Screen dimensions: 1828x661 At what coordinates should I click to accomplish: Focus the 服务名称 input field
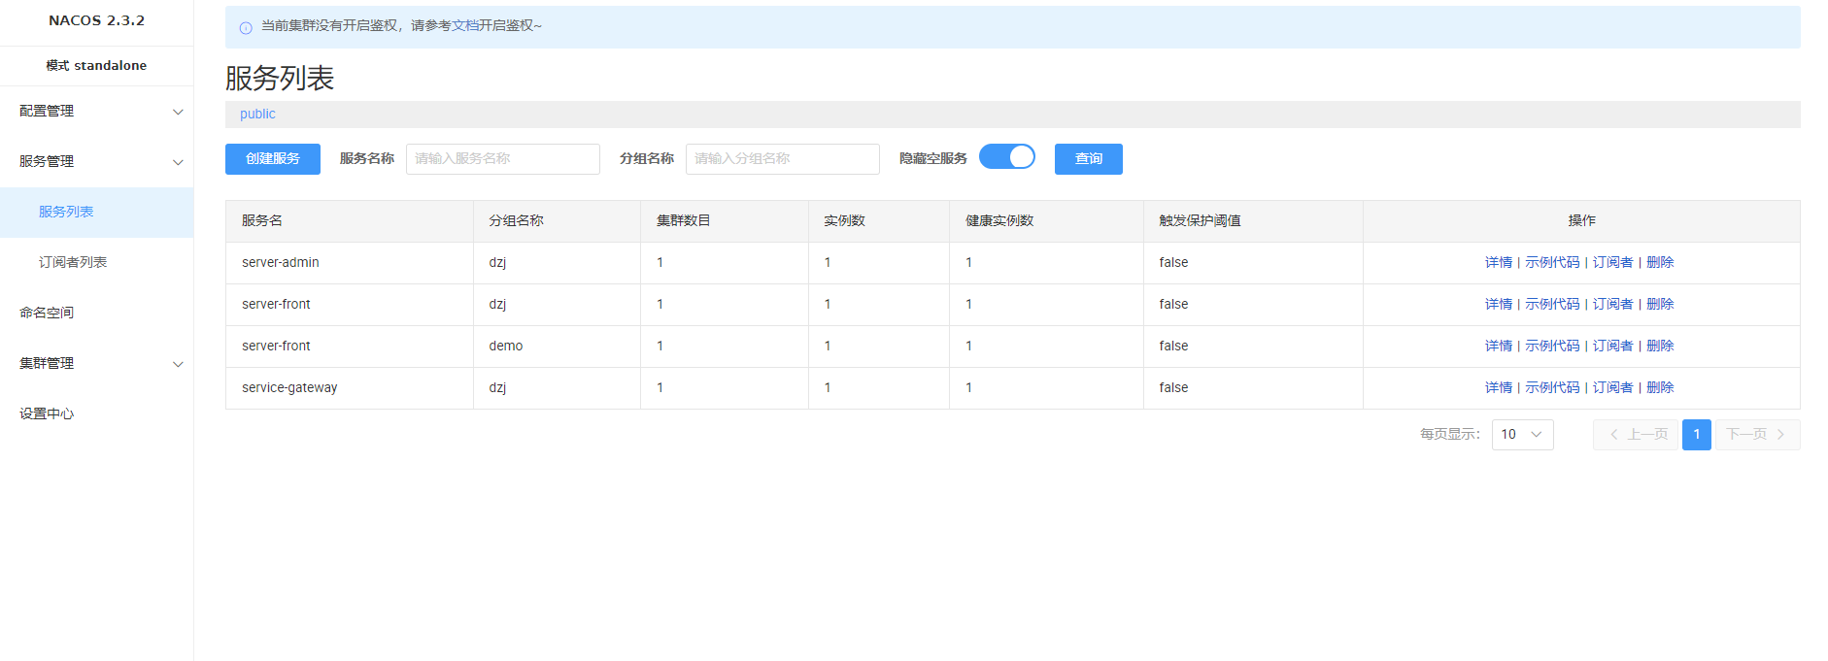coord(502,159)
